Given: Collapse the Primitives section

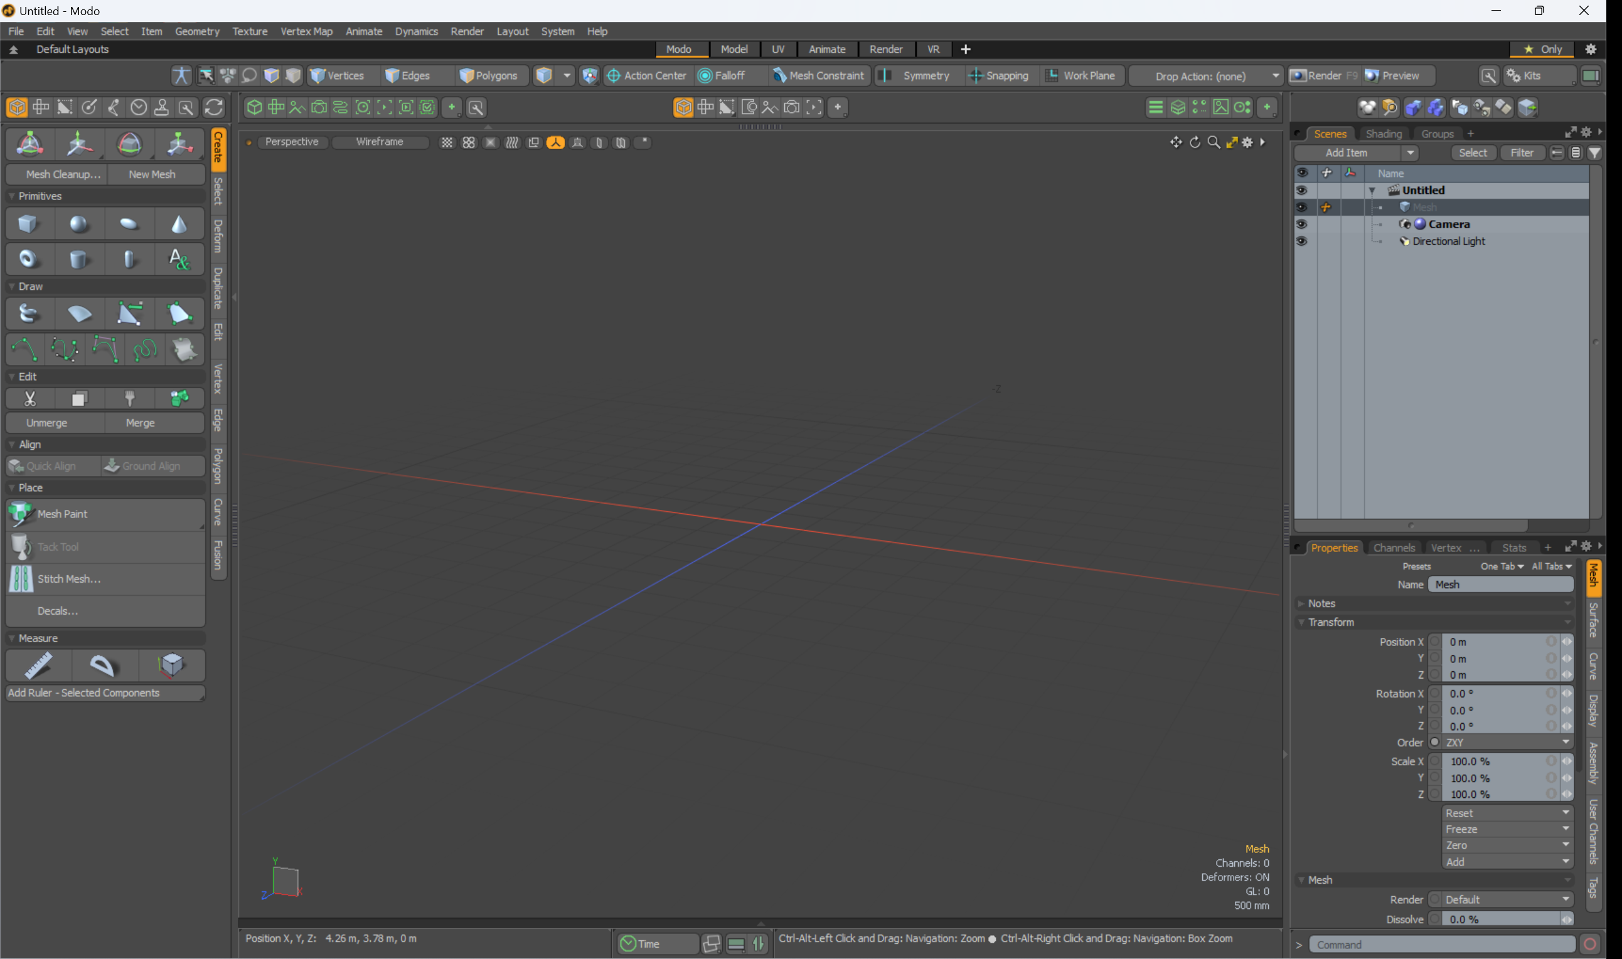Looking at the screenshot, I should (x=12, y=196).
